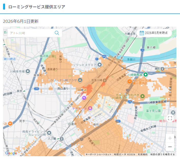
Task: Click ラゾーナ川崎プラザ shopping pin
Action: click(80, 80)
